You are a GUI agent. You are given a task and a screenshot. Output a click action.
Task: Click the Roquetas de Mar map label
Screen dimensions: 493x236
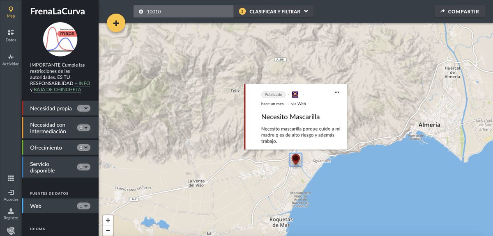281,222
